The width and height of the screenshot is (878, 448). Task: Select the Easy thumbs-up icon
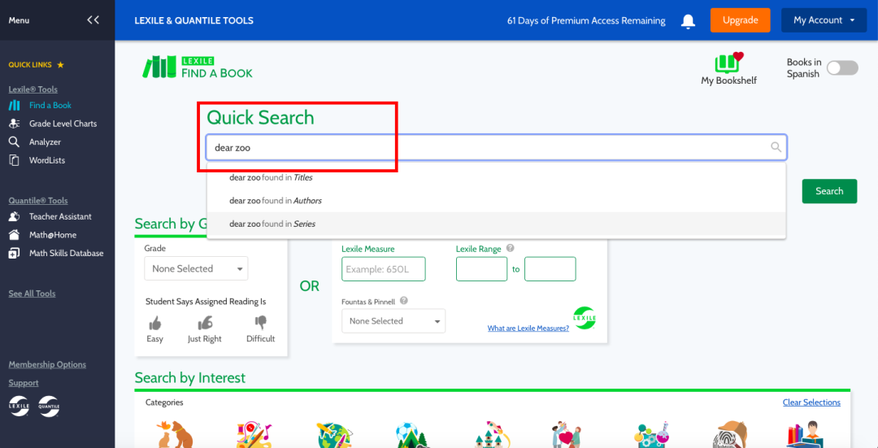click(x=154, y=323)
